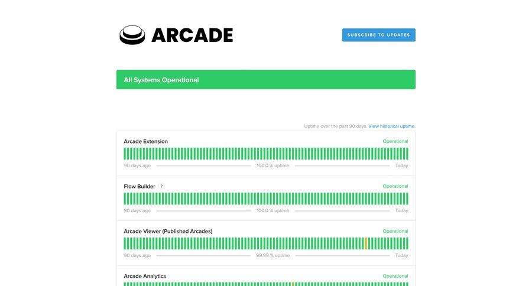Image resolution: width=532 pixels, height=286 pixels.
Task: Click Operational status for Flow Builder
Action: 395,186
